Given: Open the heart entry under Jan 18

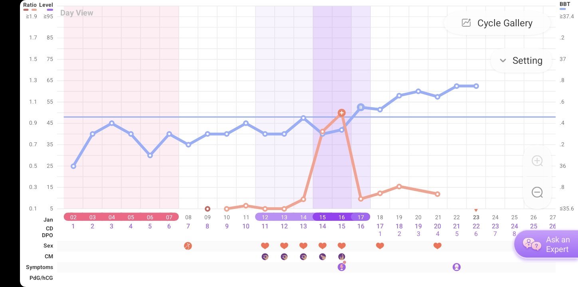Looking at the screenshot, I should coord(380,246).
